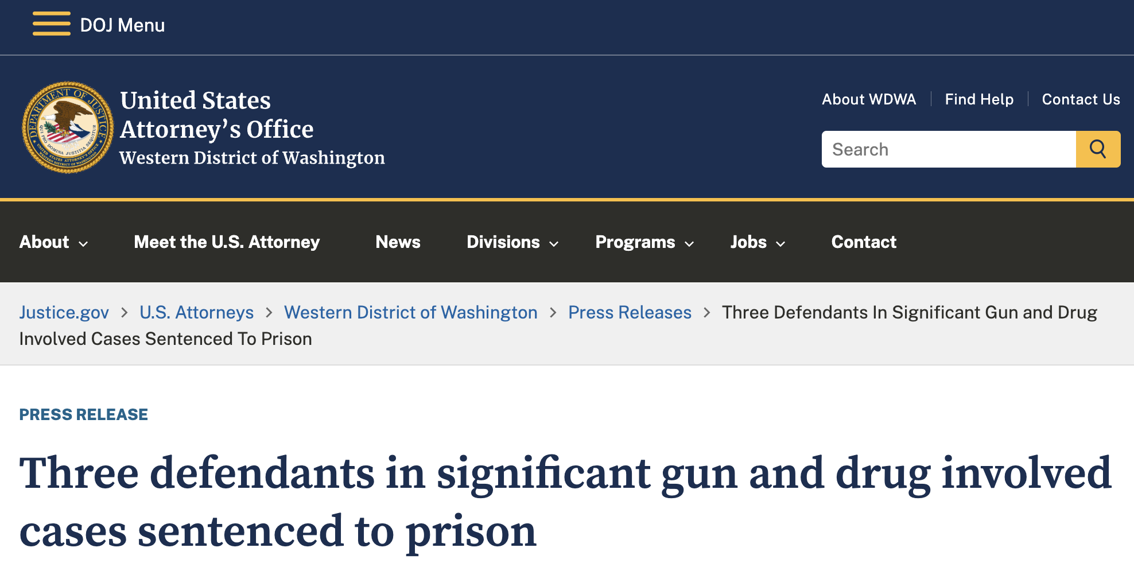Expand the Divisions dropdown menu
Image resolution: width=1134 pixels, height=567 pixels.
coord(512,242)
